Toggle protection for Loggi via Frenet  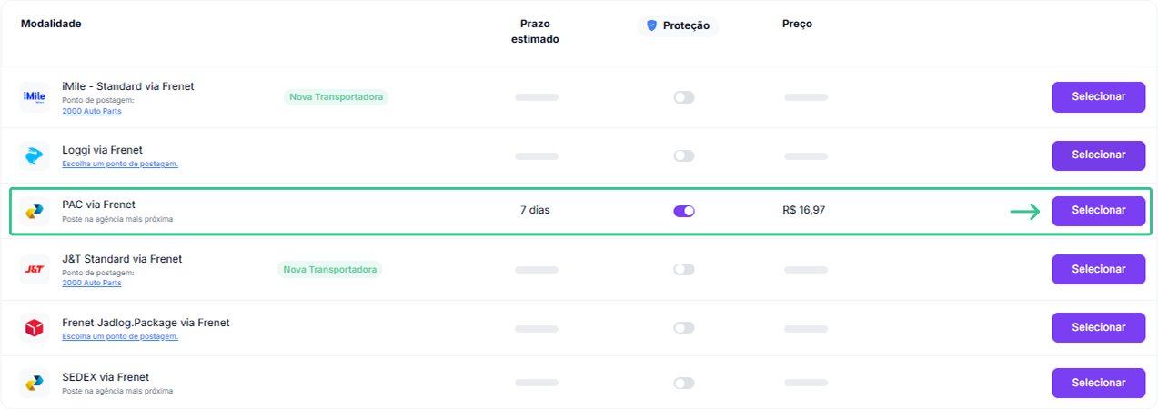683,155
